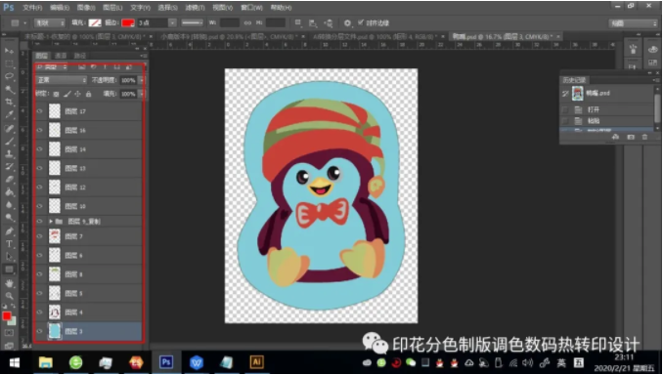Select the Rectangular Marquee tool
This screenshot has width=663, height=374.
pyautogui.click(x=9, y=63)
